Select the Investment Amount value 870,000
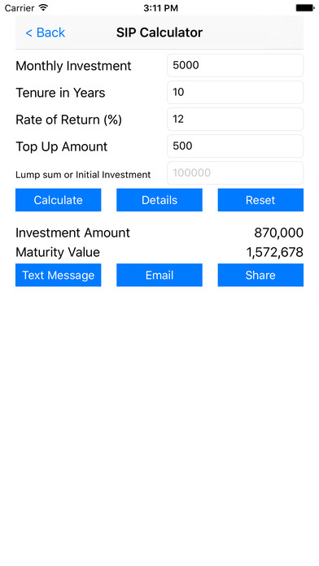 278,233
